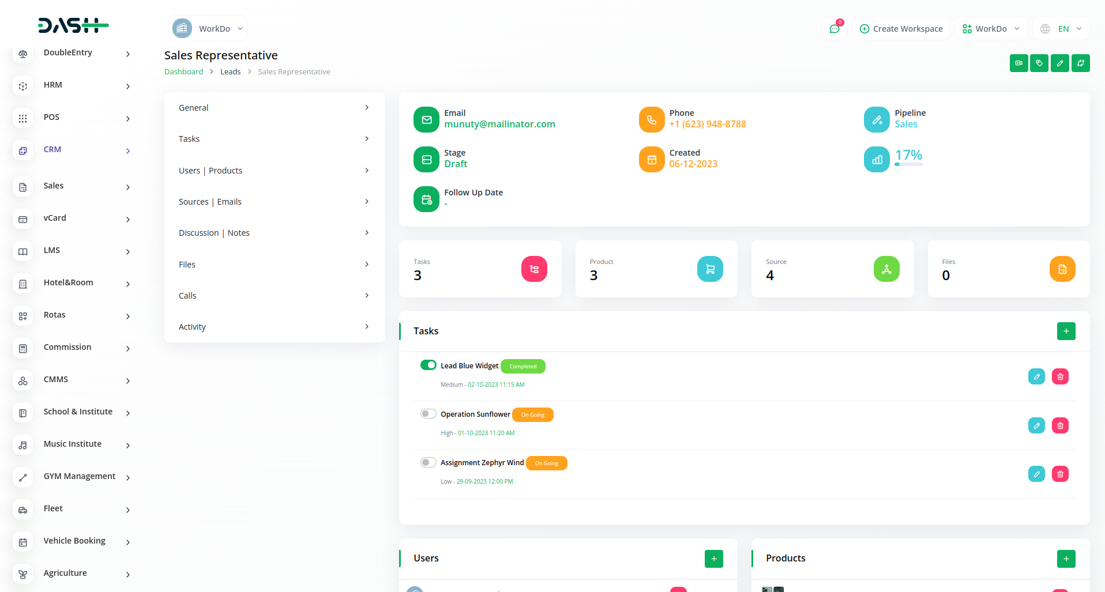This screenshot has height=592, width=1105.
Task: Click the 17% progress bar
Action: click(x=908, y=164)
